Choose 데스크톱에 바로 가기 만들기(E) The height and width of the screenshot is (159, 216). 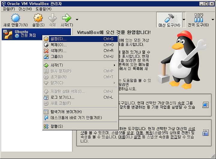coord(81,118)
